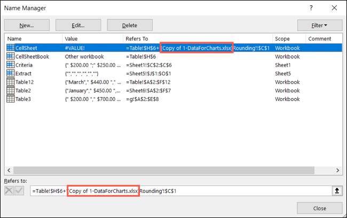
Task: Click the CellSheet defined name icon
Action: coord(11,48)
